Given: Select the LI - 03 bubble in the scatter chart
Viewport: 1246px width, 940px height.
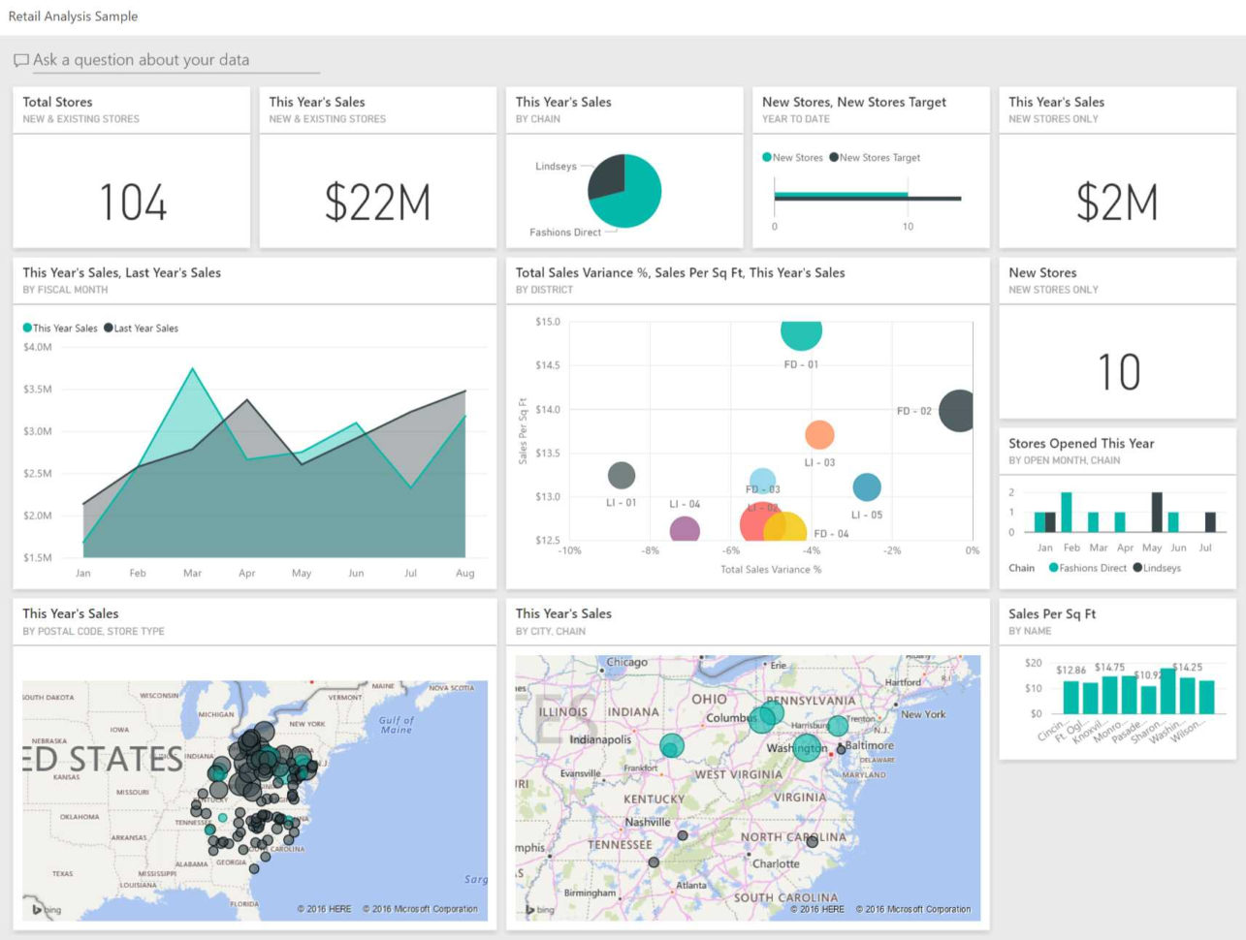Looking at the screenshot, I should [x=817, y=435].
